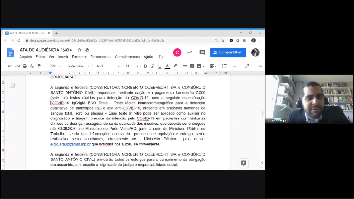
Task: Toggle underline formatting
Action: pos(160,66)
